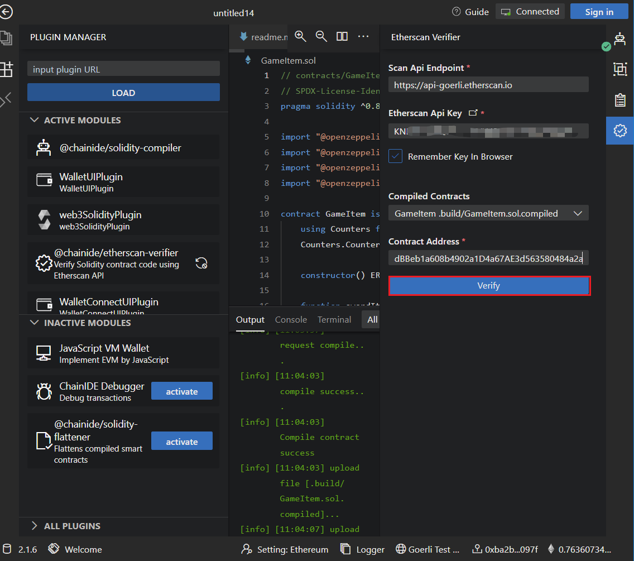
Task: Click the back arrow icon at top left
Action: (6, 12)
